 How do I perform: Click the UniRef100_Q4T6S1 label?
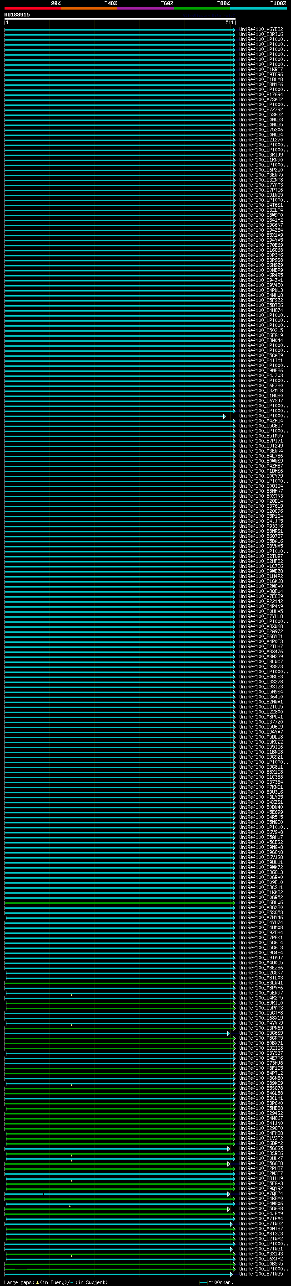261,205
